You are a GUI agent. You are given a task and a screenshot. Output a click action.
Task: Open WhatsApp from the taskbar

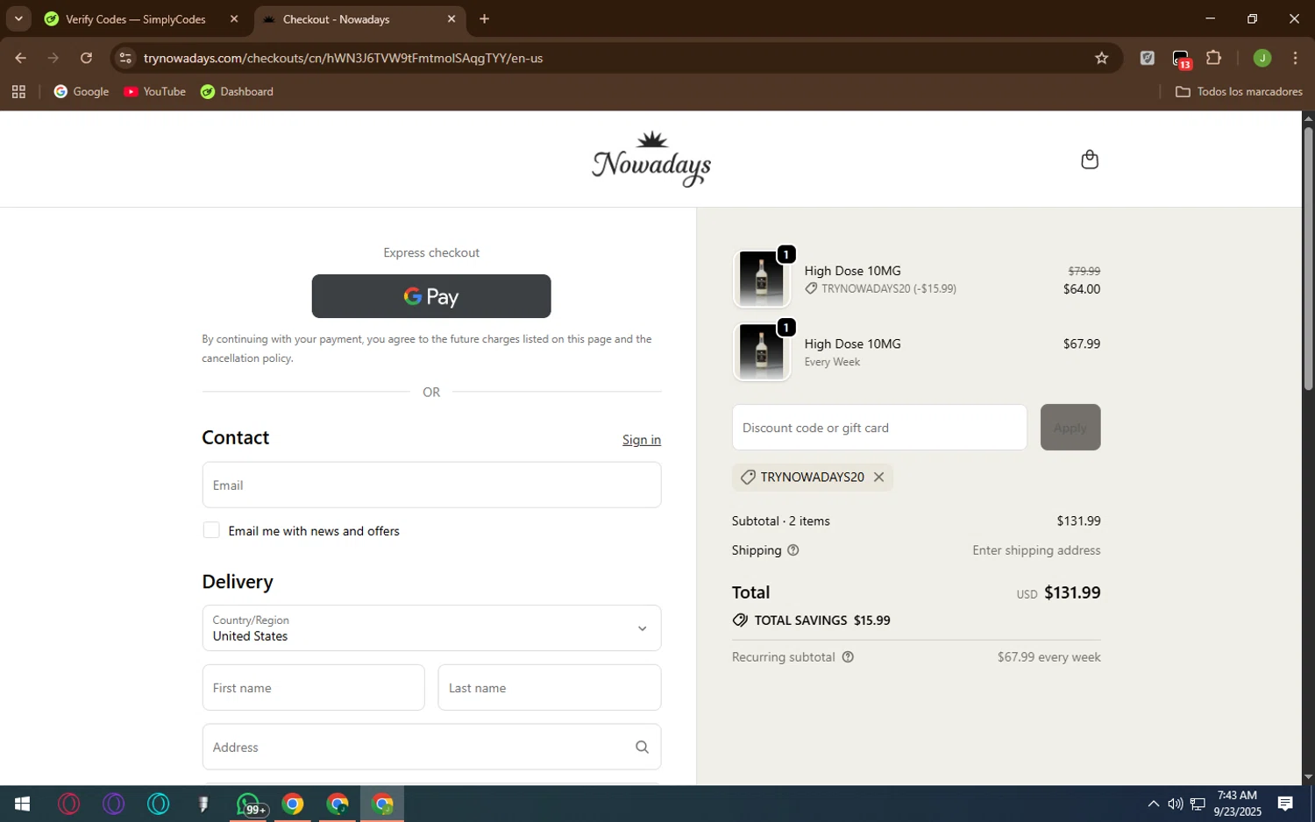tap(248, 804)
